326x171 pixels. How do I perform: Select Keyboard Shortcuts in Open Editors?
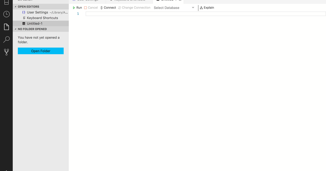[x=41, y=18]
